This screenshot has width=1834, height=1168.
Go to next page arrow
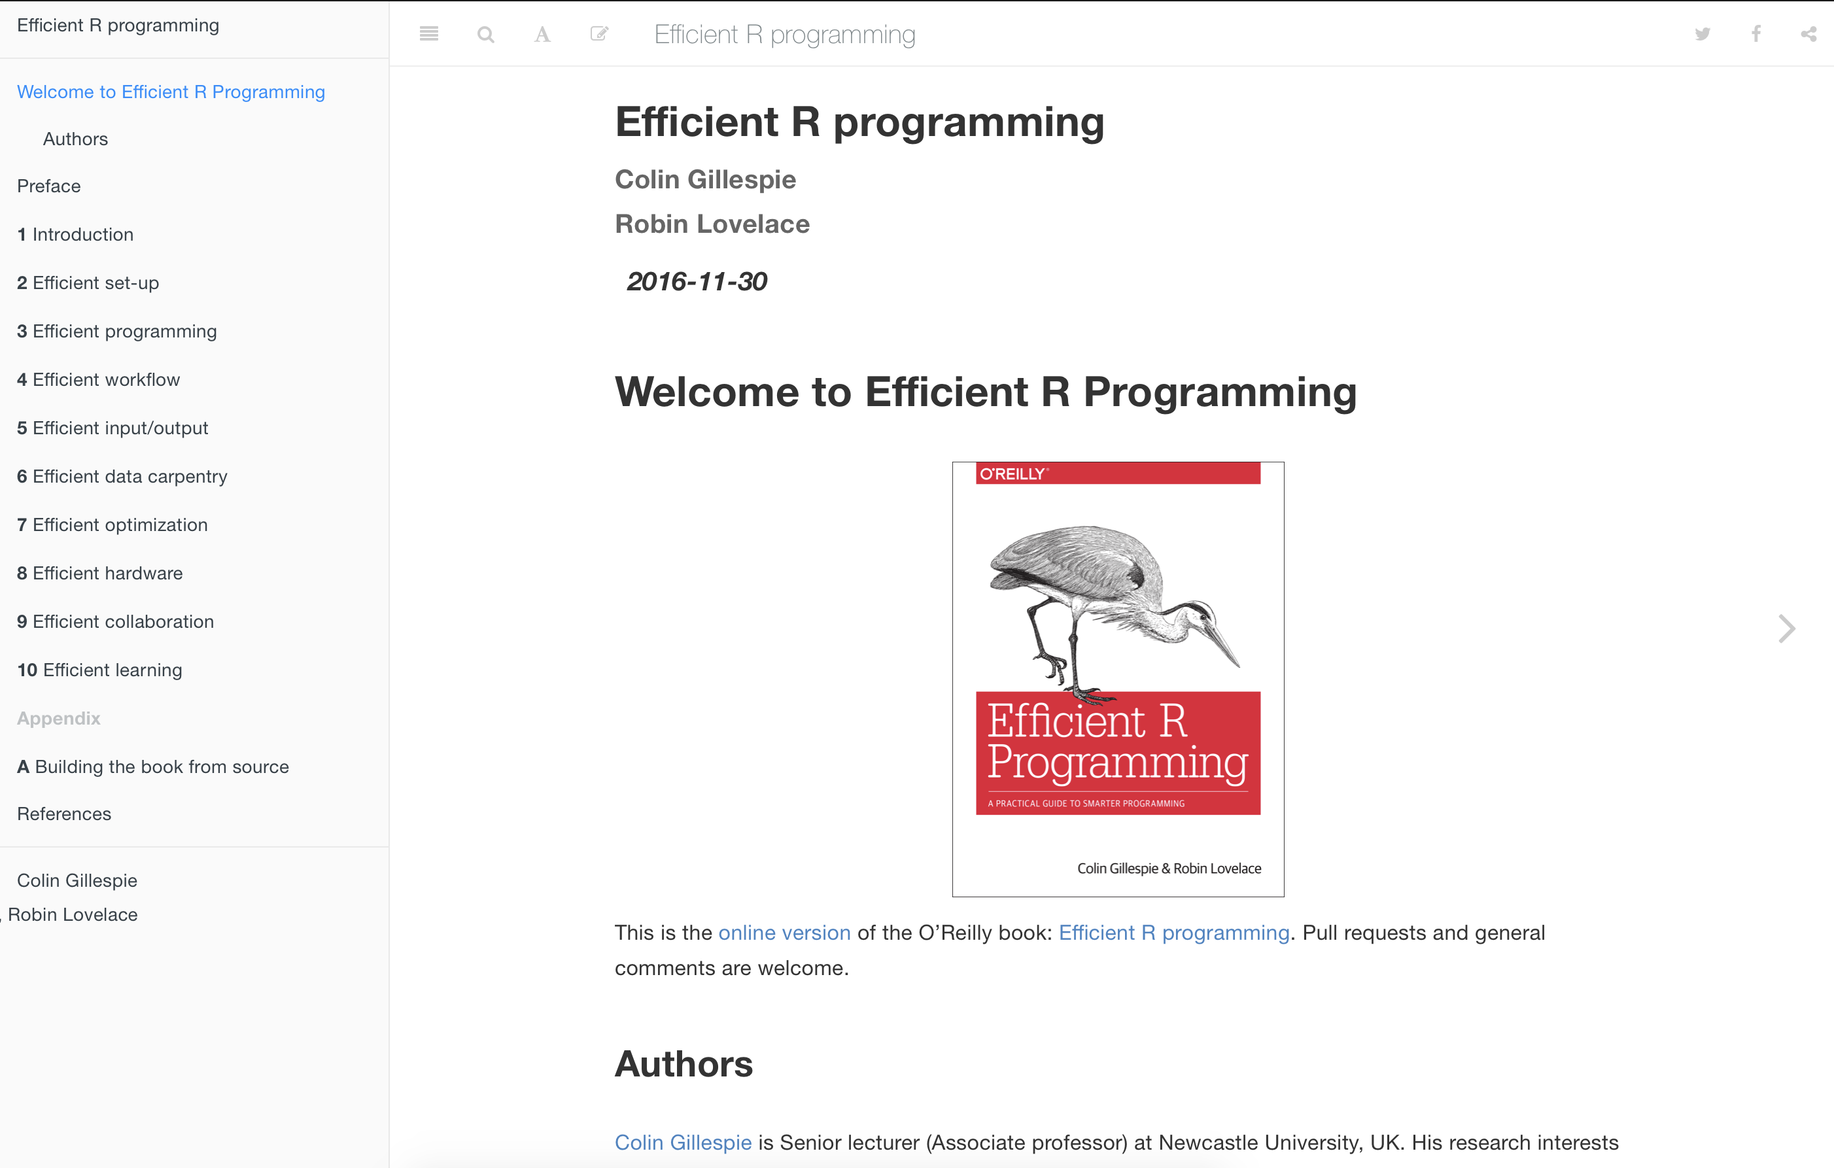[x=1787, y=628]
